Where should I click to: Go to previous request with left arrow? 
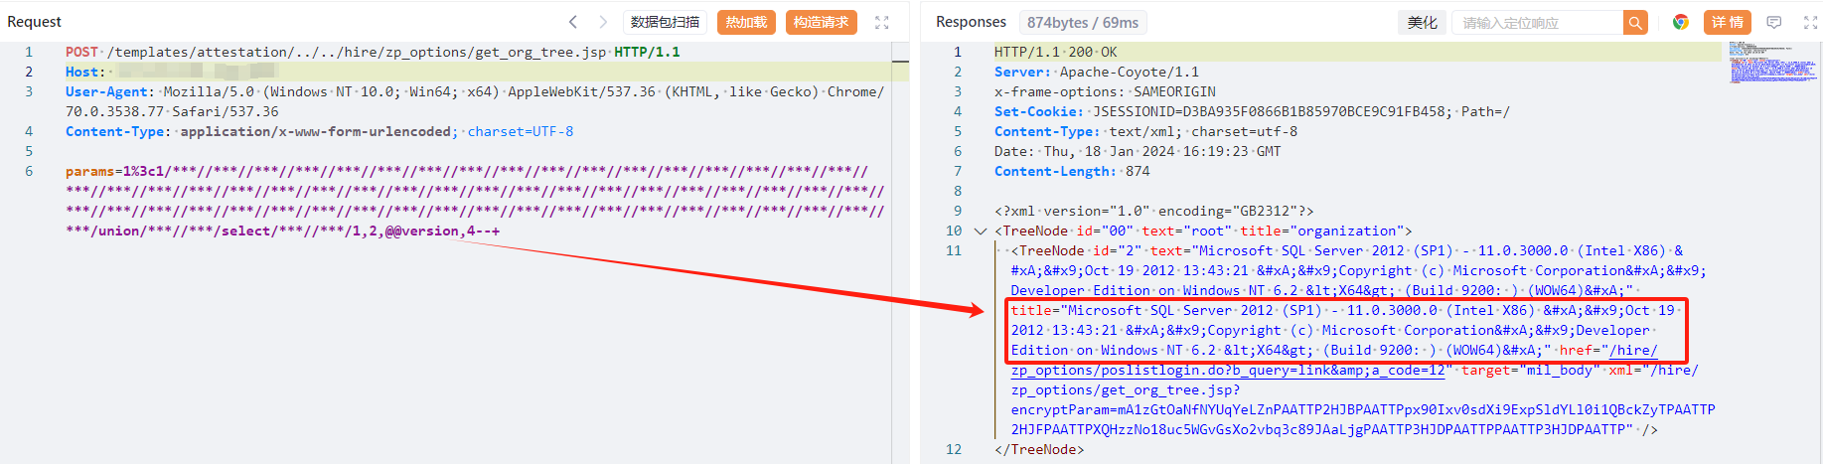[x=573, y=22]
